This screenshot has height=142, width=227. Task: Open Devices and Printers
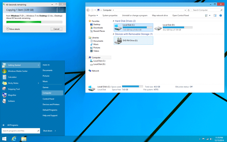pyautogui.click(x=51, y=105)
